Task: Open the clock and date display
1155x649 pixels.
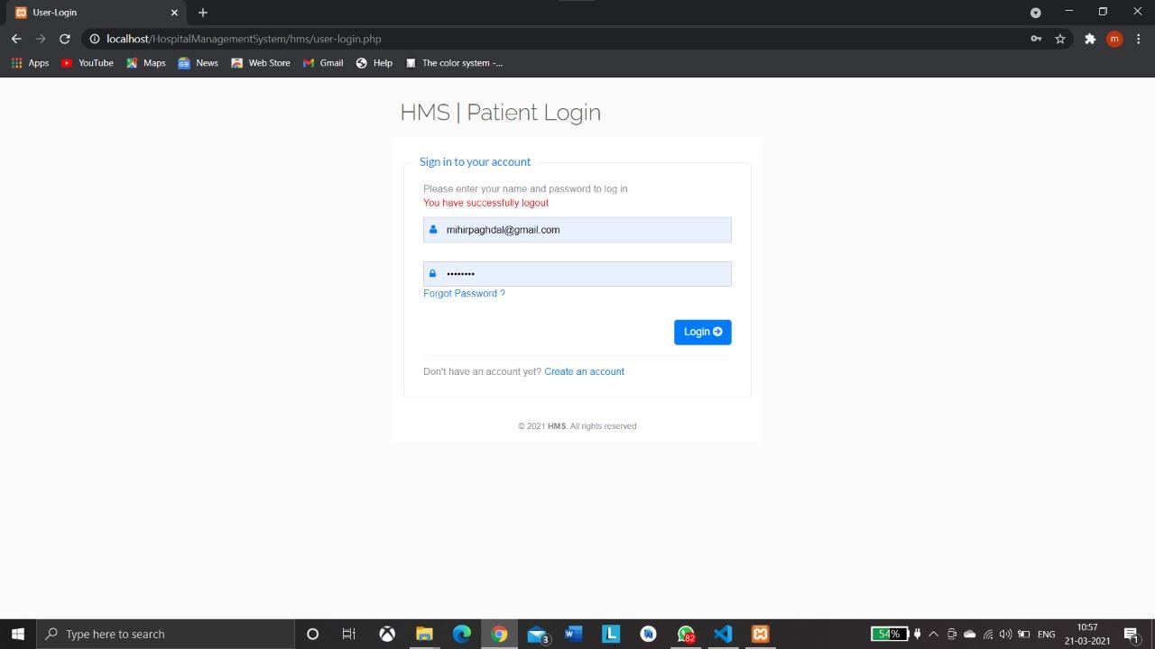Action: [1087, 634]
